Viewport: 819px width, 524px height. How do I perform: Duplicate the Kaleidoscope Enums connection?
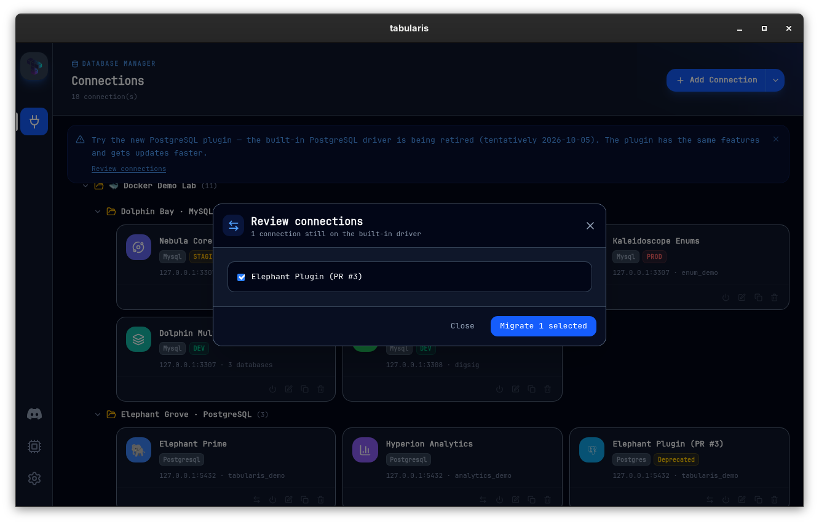point(758,297)
